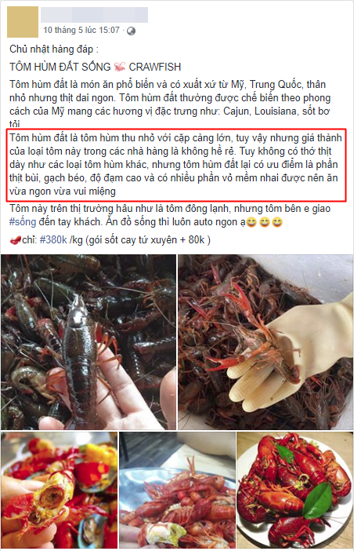Screen dimensions: 354x551
Task: Click the first laughing emoji after auto ngon ạ
Action: click(x=251, y=222)
